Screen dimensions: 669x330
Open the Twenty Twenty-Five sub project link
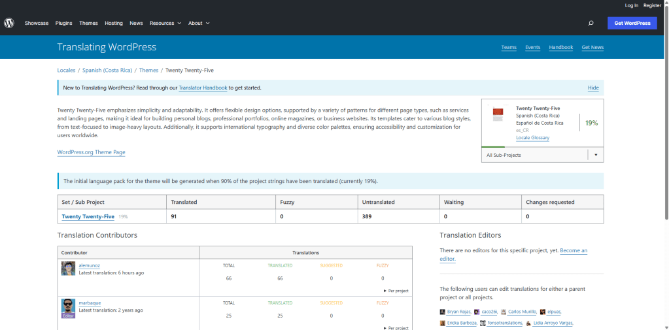tap(88, 216)
